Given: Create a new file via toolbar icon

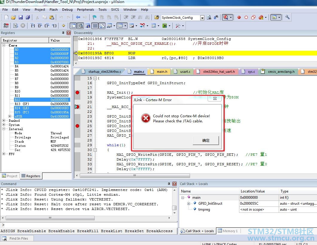Looking at the screenshot, I should pyautogui.click(x=6, y=17).
